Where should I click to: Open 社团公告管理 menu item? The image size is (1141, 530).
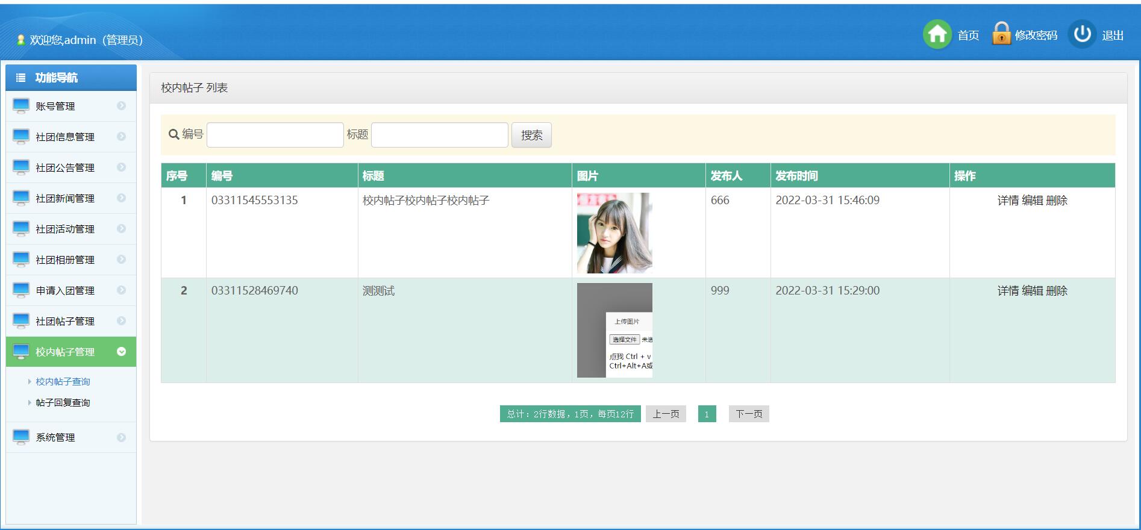coord(71,167)
